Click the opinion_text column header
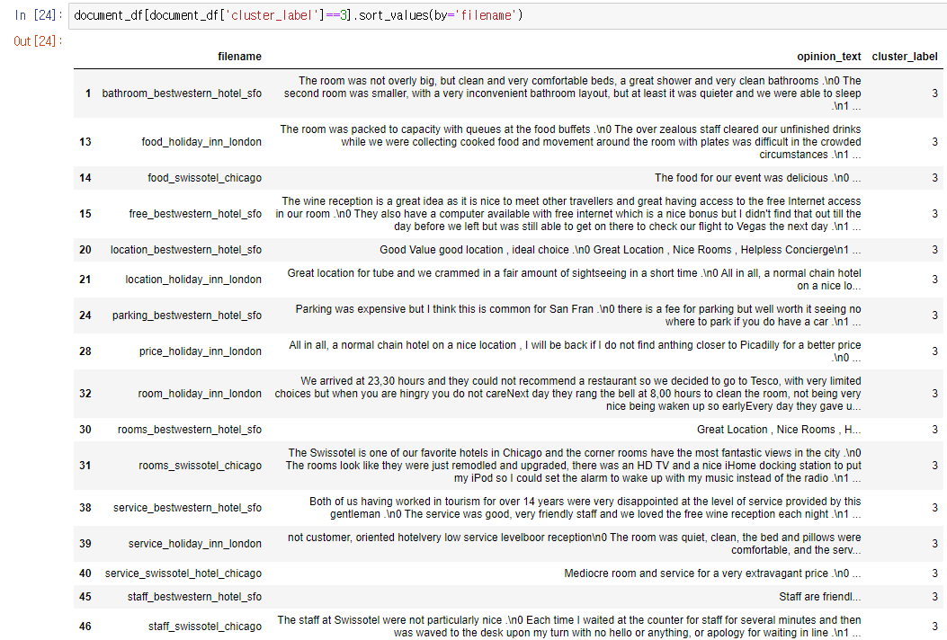947x640 pixels. pos(828,56)
